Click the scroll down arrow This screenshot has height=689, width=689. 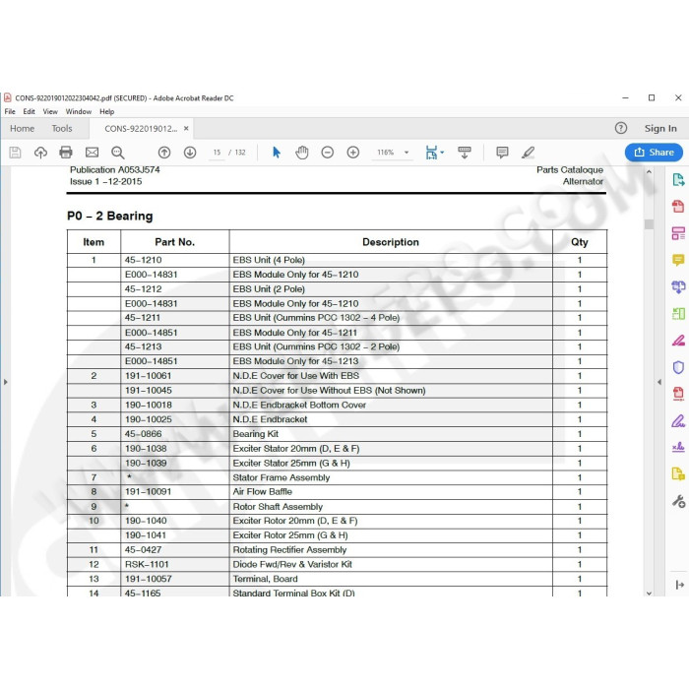649,593
